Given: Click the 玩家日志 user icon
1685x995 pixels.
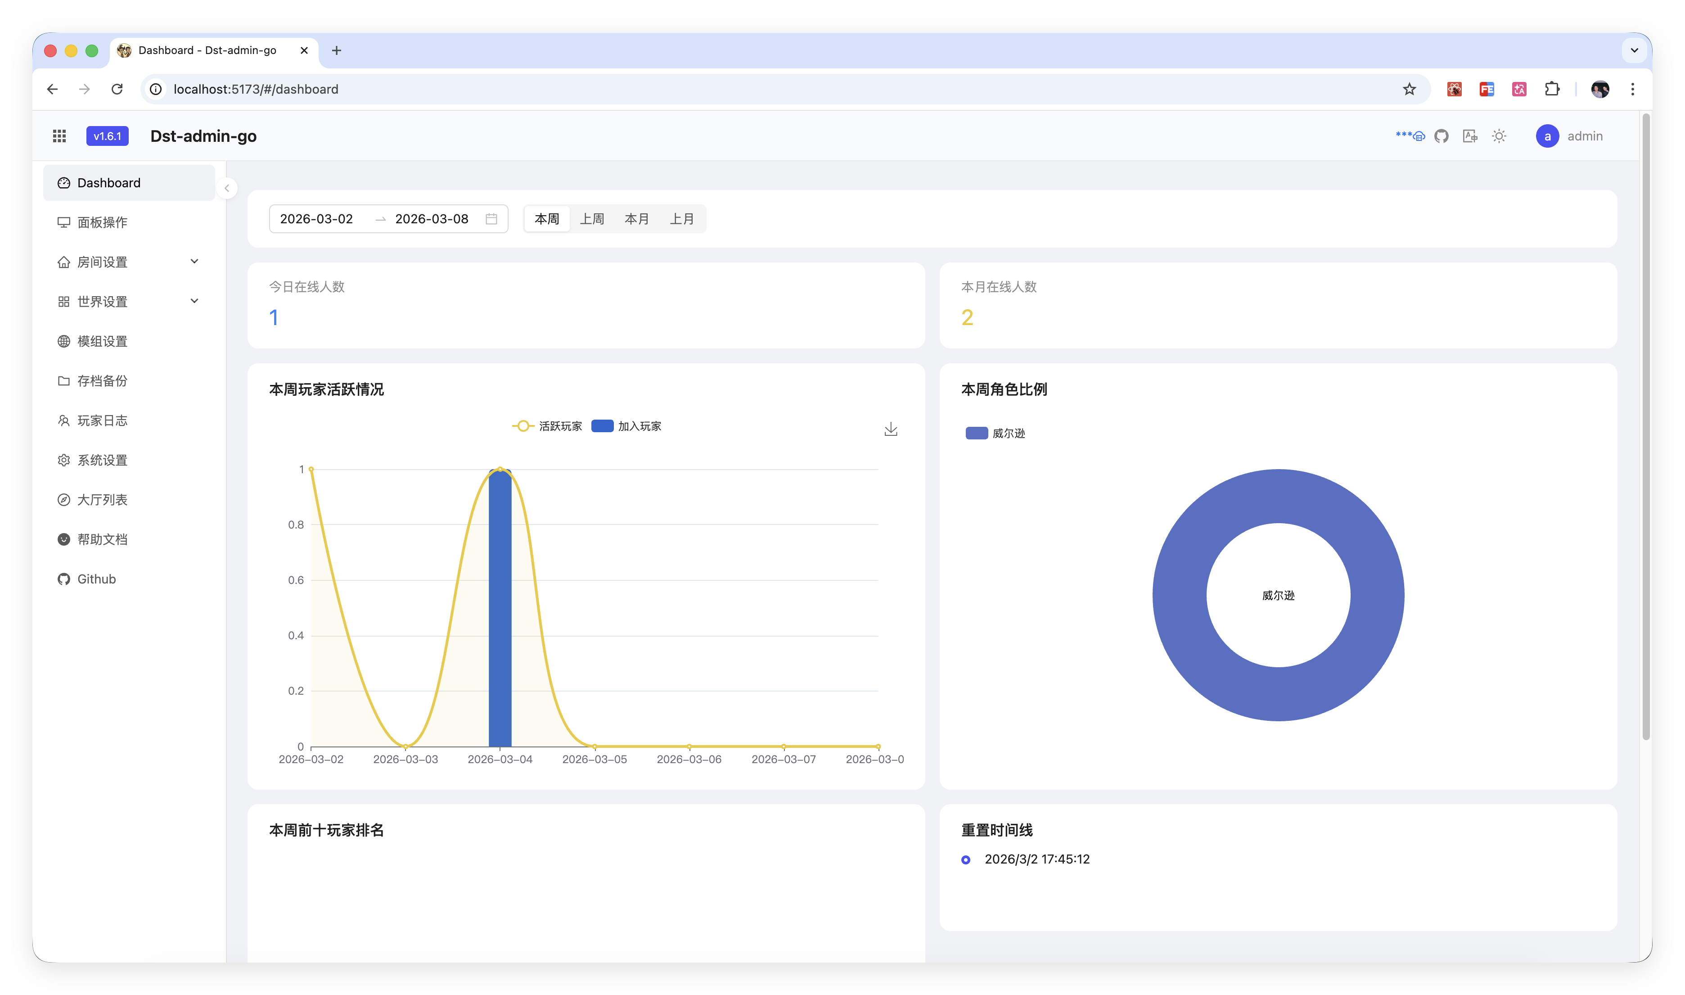Looking at the screenshot, I should [63, 421].
